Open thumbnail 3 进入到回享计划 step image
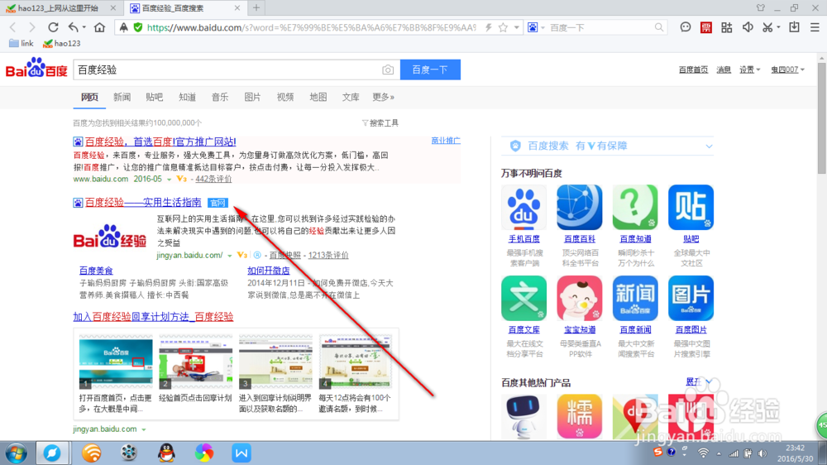827x465 pixels. (275, 362)
